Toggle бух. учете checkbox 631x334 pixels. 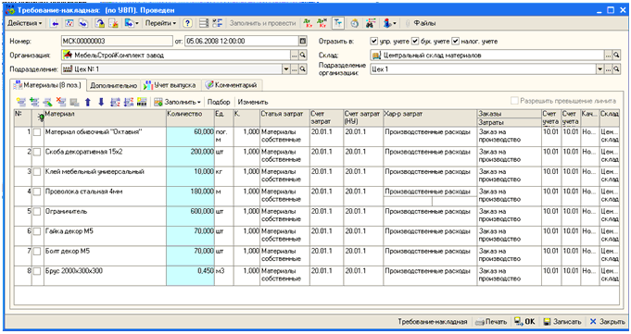coord(415,41)
